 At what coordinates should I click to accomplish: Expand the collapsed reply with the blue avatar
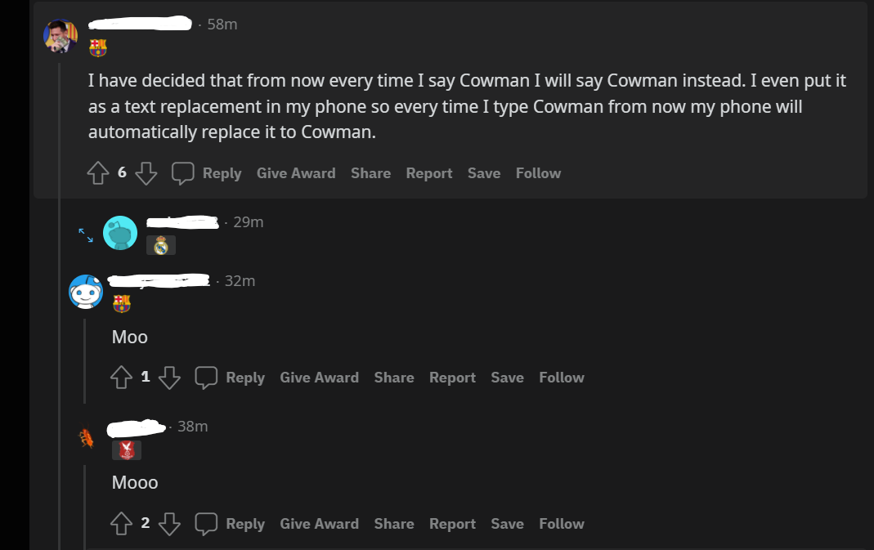point(85,235)
